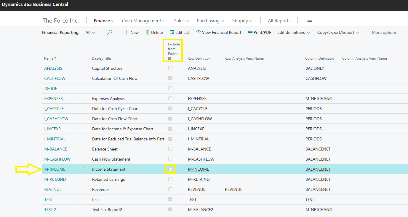Click the Row Definition column header
Viewport: 408px width, 217px height.
point(199,58)
